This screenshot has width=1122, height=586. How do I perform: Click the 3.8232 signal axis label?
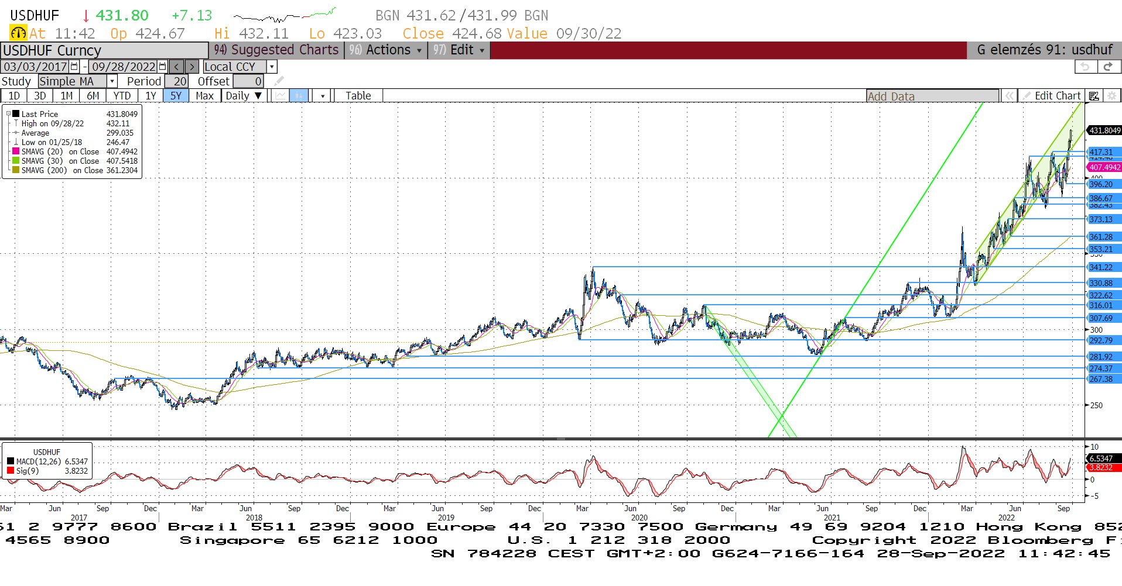[1104, 467]
